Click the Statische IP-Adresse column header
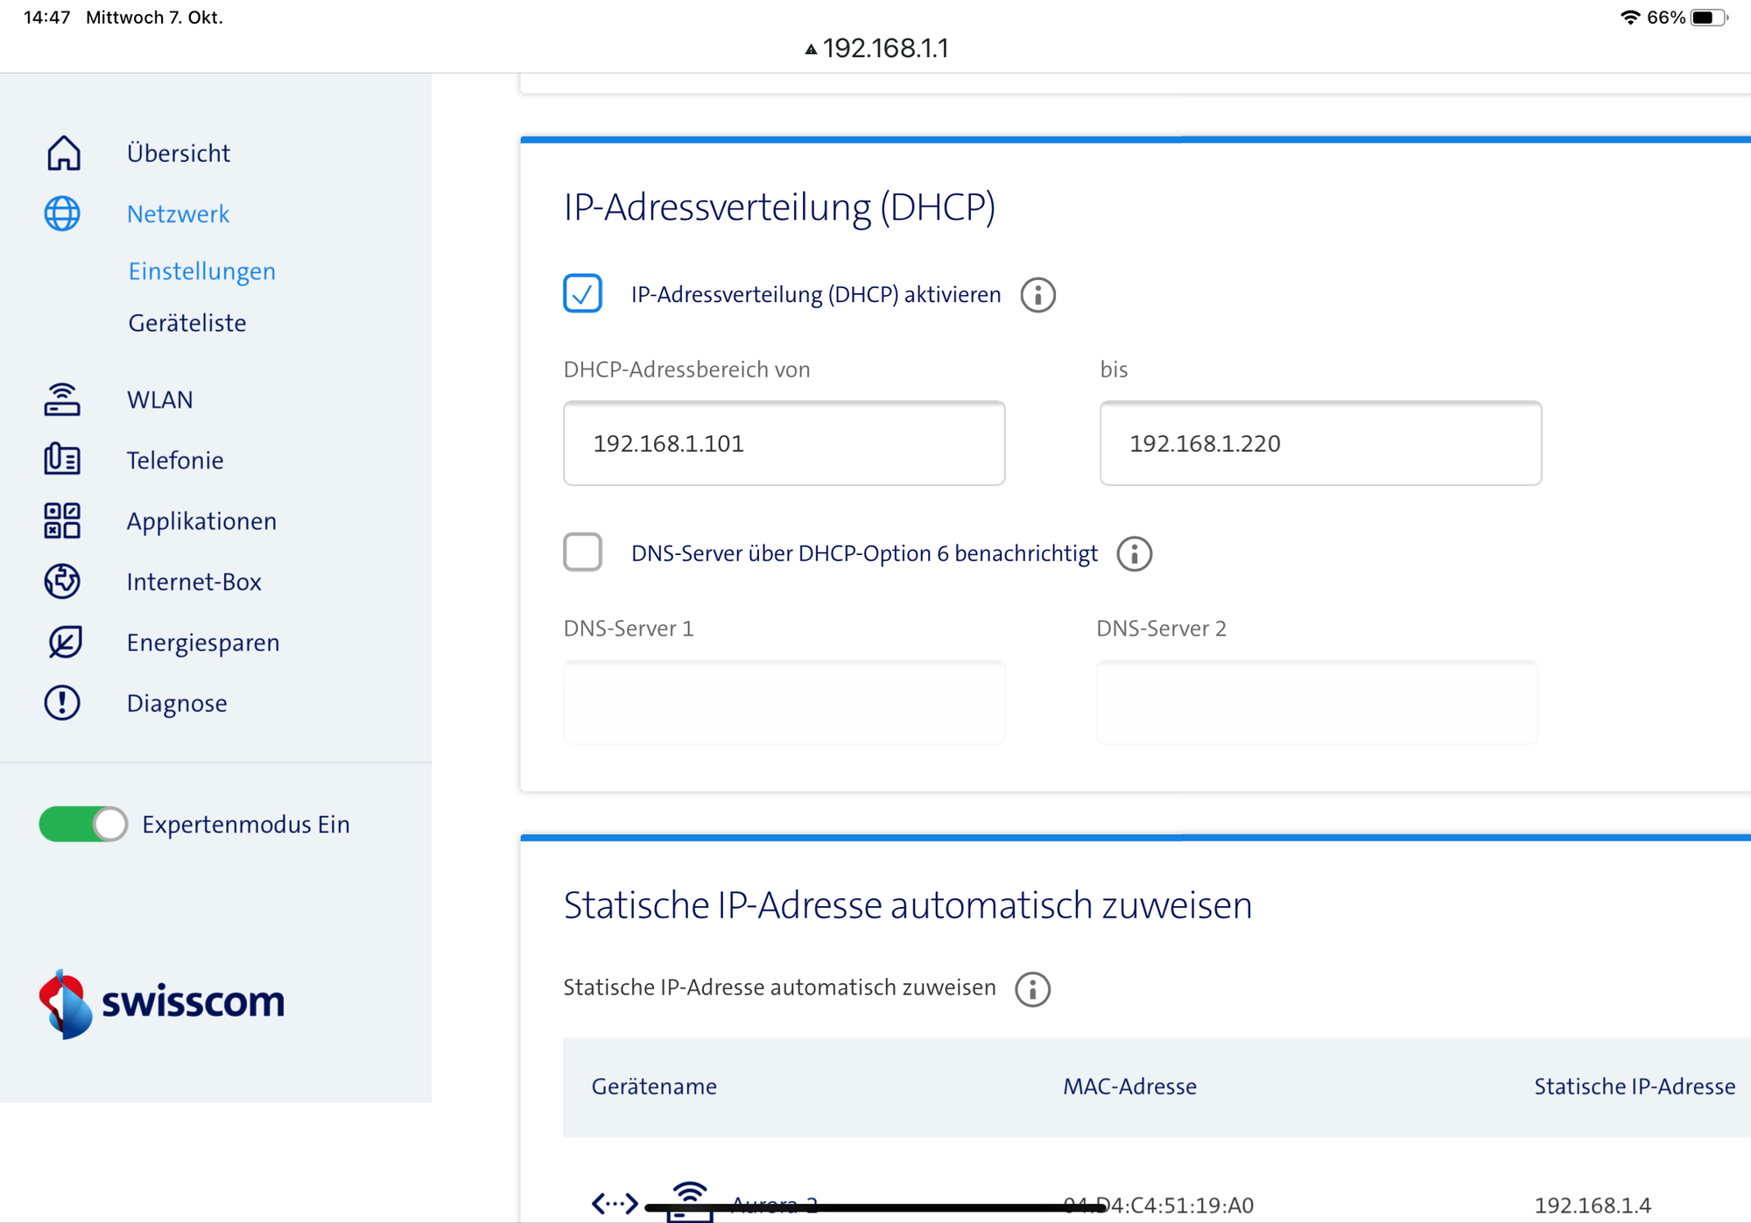 (1635, 1086)
